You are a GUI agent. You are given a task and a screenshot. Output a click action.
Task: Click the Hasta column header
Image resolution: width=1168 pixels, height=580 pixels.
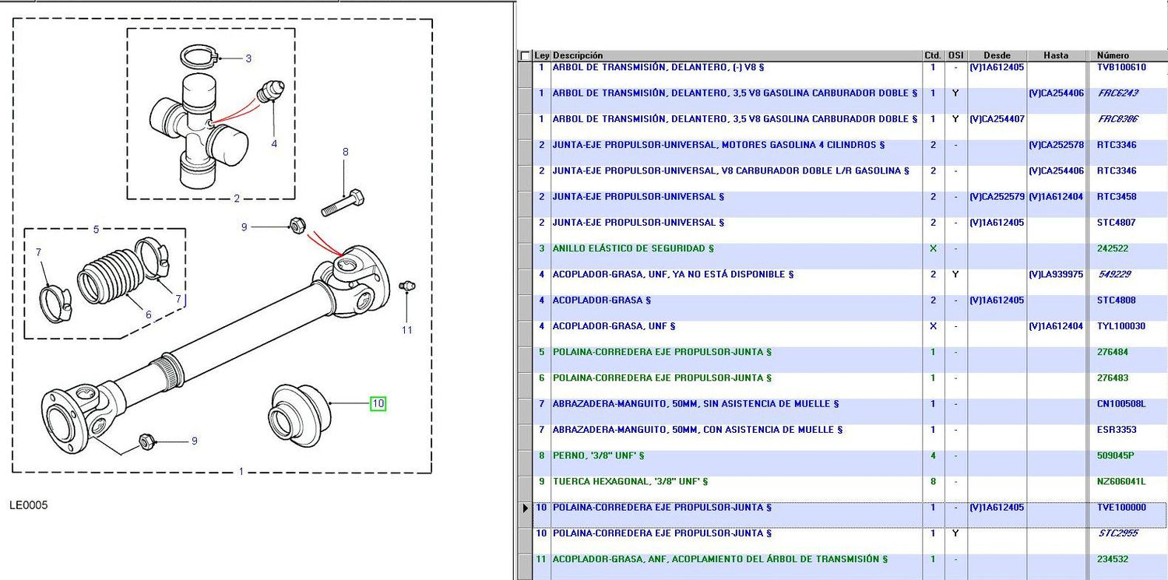click(1056, 56)
